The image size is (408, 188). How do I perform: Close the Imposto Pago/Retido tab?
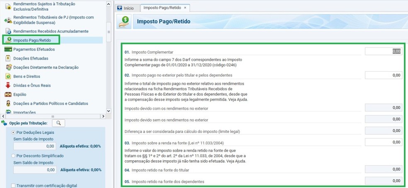(185, 8)
